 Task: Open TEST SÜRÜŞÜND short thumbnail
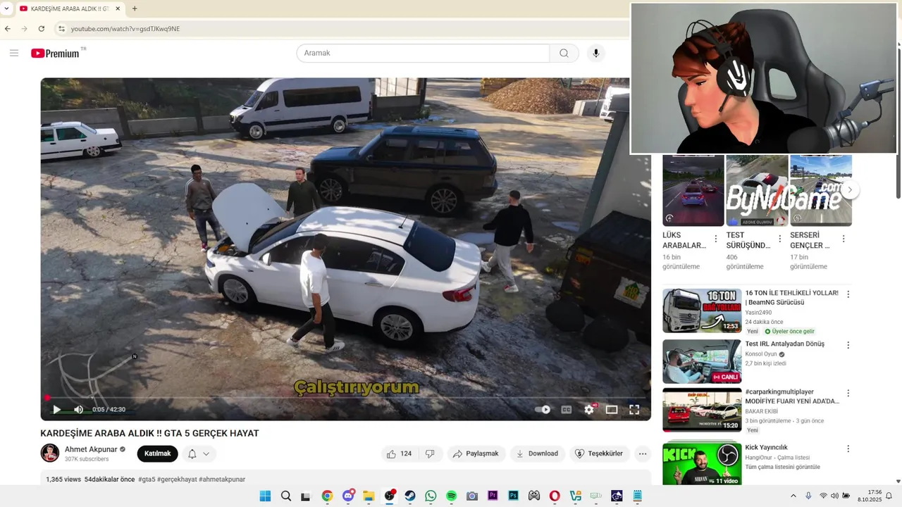point(757,190)
